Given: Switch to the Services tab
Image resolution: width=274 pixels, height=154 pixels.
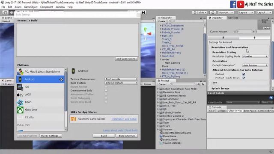Looking at the screenshot, I should pyautogui.click(x=233, y=18).
